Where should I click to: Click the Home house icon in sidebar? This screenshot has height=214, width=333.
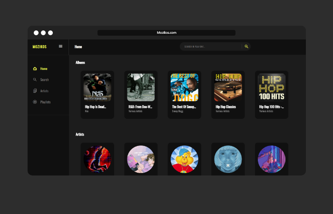click(x=35, y=68)
